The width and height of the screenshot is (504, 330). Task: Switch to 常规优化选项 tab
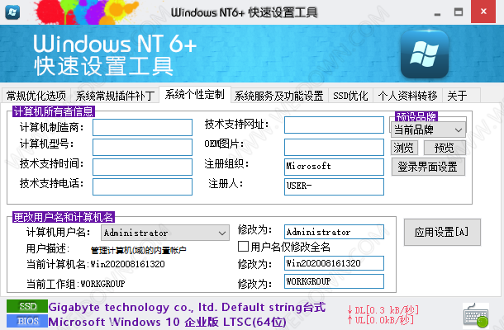tap(36, 96)
